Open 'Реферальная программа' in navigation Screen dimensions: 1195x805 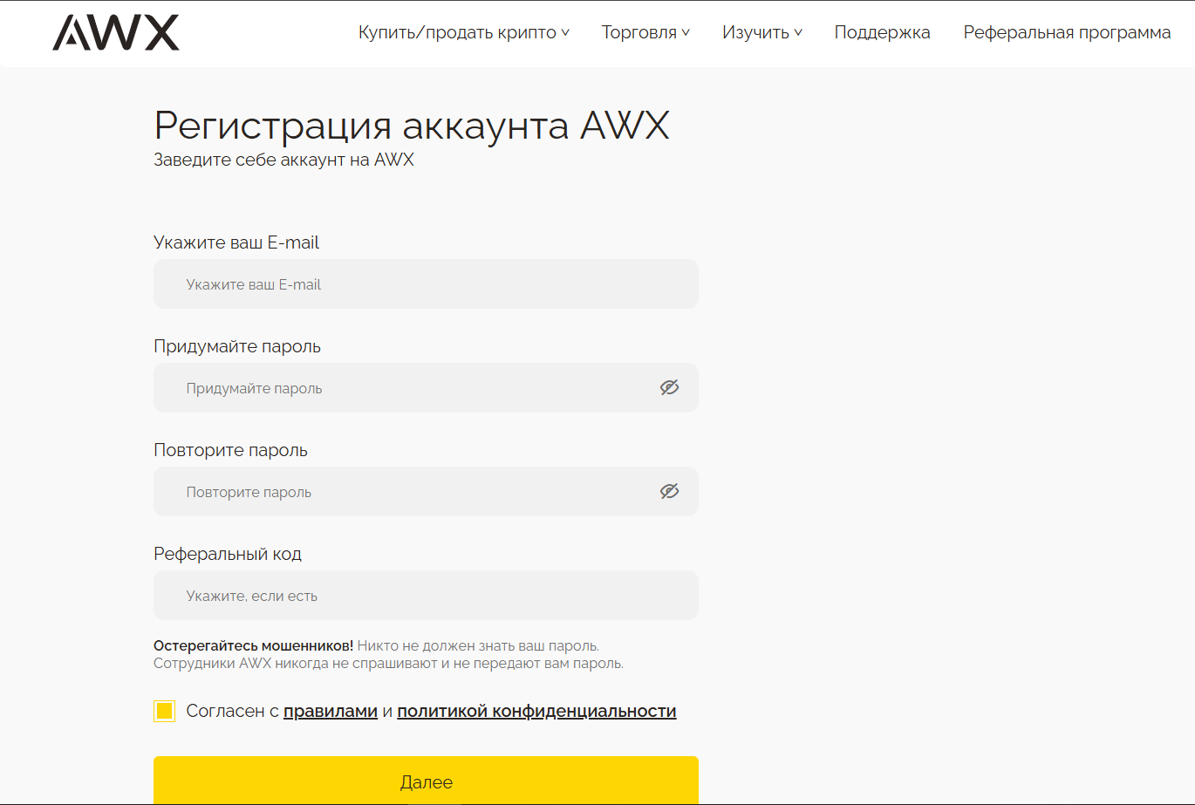pos(1067,33)
